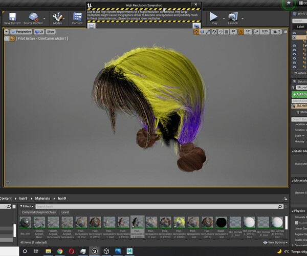
Task: Toggle grid snapping icon next to value 10
Action: (x=227, y=32)
